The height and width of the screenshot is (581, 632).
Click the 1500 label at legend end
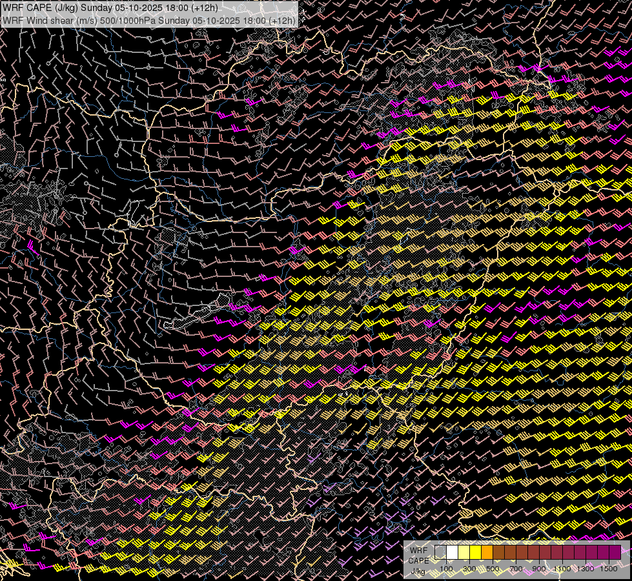tap(609, 568)
